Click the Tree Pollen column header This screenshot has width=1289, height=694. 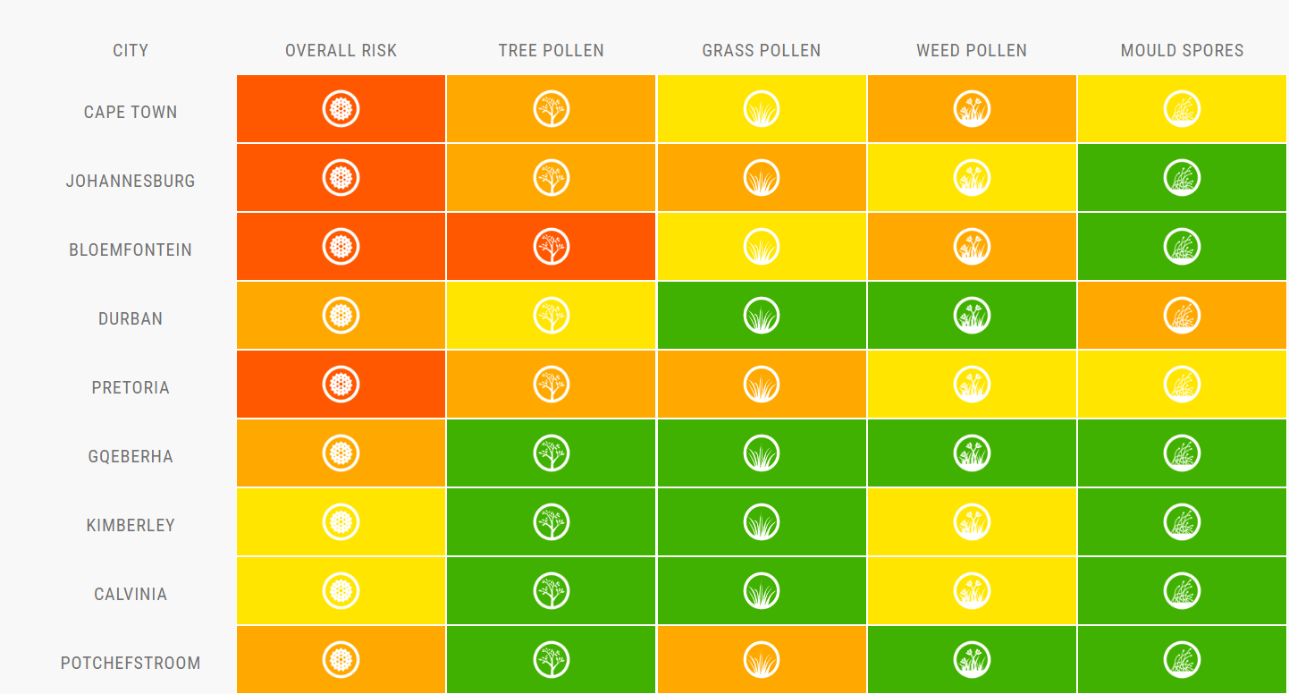(x=552, y=51)
